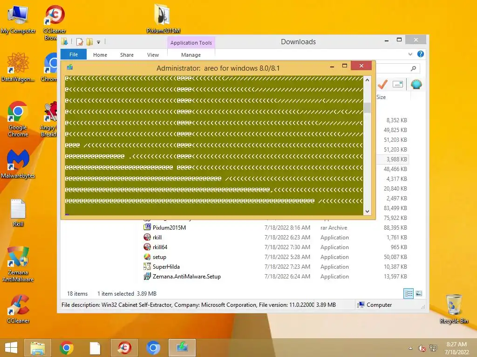Maximize the areo for windows console
The width and height of the screenshot is (477, 357).
345,66
